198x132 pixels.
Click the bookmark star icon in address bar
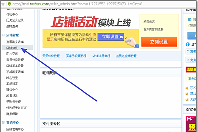coord(3,4)
